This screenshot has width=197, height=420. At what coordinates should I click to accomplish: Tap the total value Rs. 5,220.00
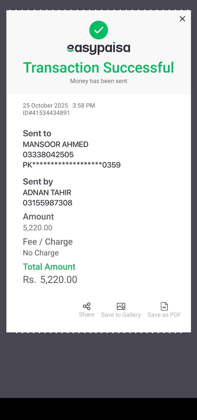tap(50, 280)
